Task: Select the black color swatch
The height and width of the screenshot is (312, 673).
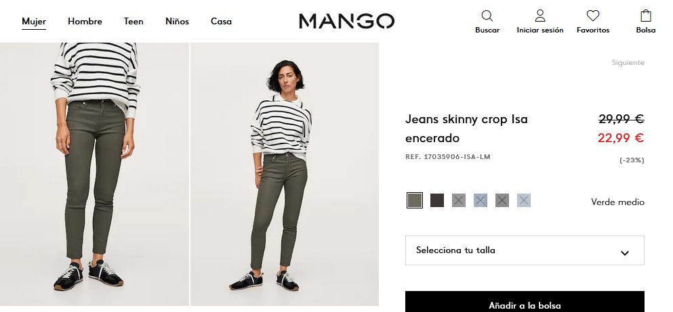Action: click(x=437, y=200)
